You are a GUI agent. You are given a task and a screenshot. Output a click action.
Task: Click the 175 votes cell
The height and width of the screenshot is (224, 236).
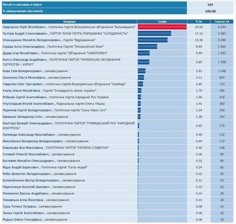pyautogui.click(x=222, y=125)
